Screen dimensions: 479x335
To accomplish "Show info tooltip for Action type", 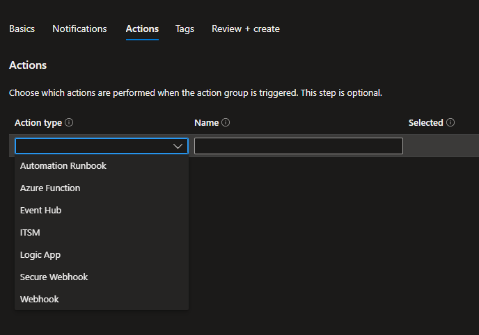I will tap(69, 122).
